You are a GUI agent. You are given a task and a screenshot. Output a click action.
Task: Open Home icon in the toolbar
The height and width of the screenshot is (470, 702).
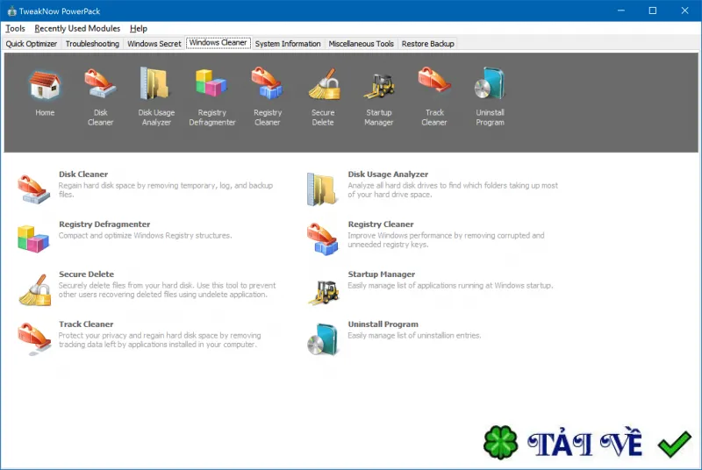click(45, 86)
